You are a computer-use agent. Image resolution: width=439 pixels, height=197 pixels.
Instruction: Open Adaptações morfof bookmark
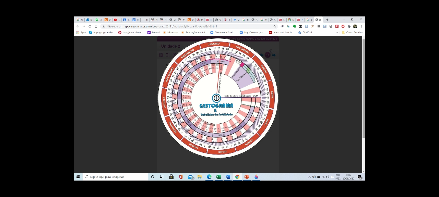pos(194,33)
